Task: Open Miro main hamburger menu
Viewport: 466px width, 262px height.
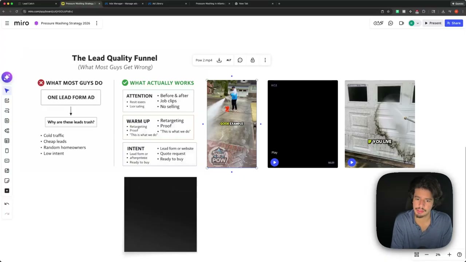Action: point(7,23)
